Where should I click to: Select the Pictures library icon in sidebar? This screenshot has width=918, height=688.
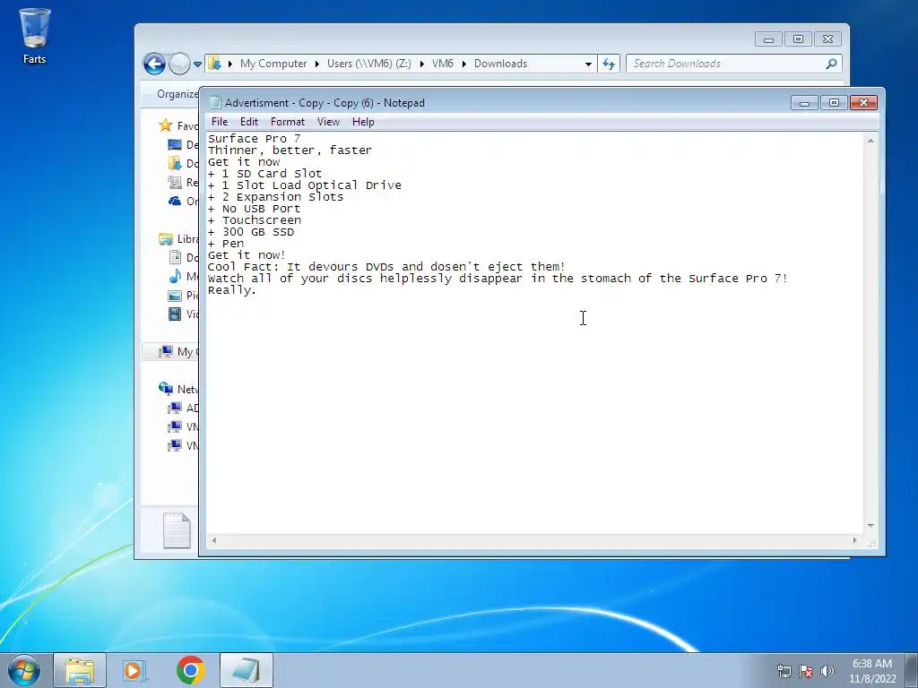click(x=175, y=296)
